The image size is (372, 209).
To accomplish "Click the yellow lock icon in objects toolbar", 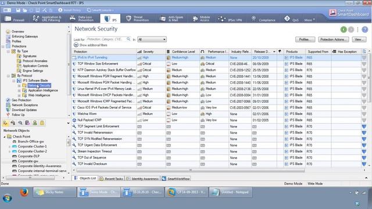I will [42, 122].
